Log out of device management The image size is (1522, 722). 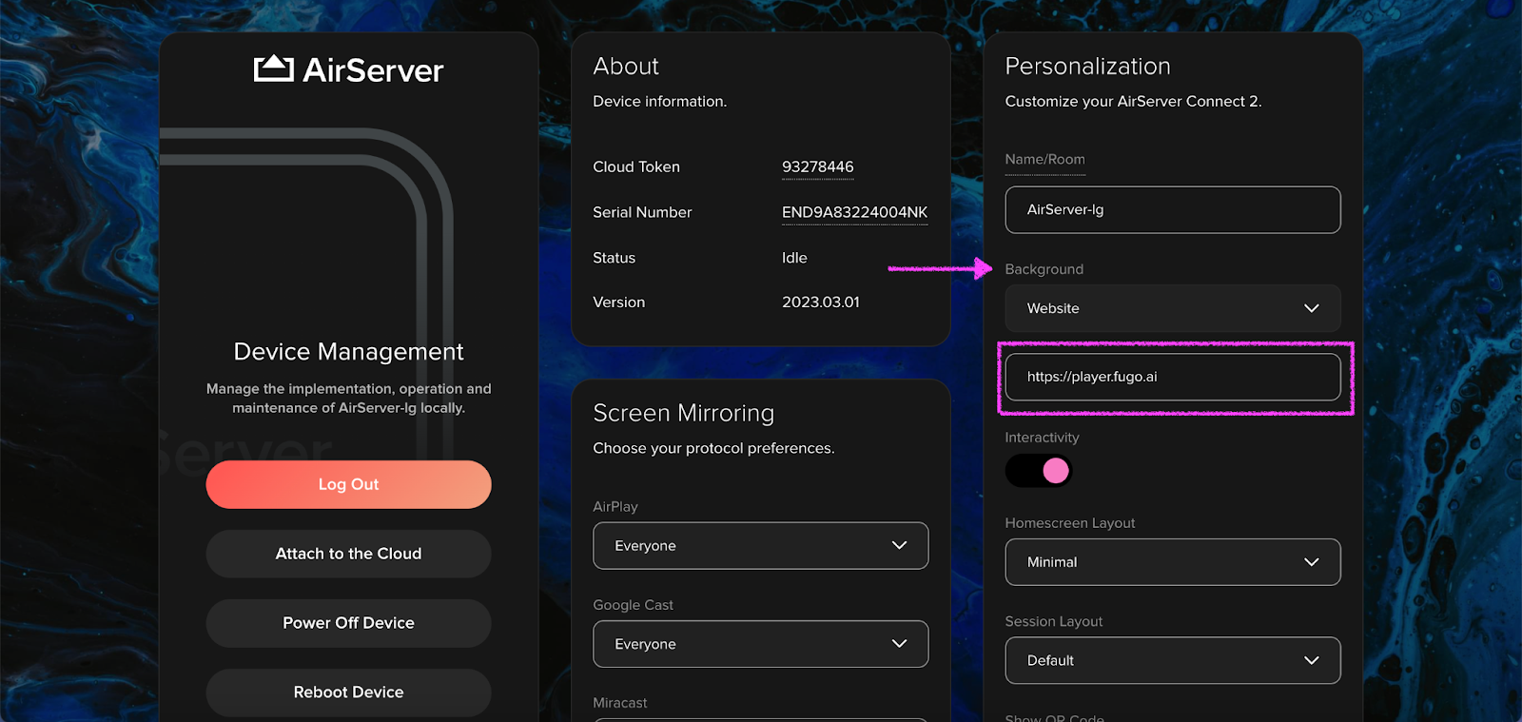click(x=348, y=484)
